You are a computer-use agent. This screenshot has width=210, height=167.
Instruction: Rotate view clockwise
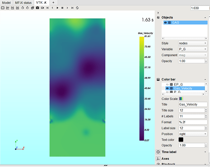point(27,8)
